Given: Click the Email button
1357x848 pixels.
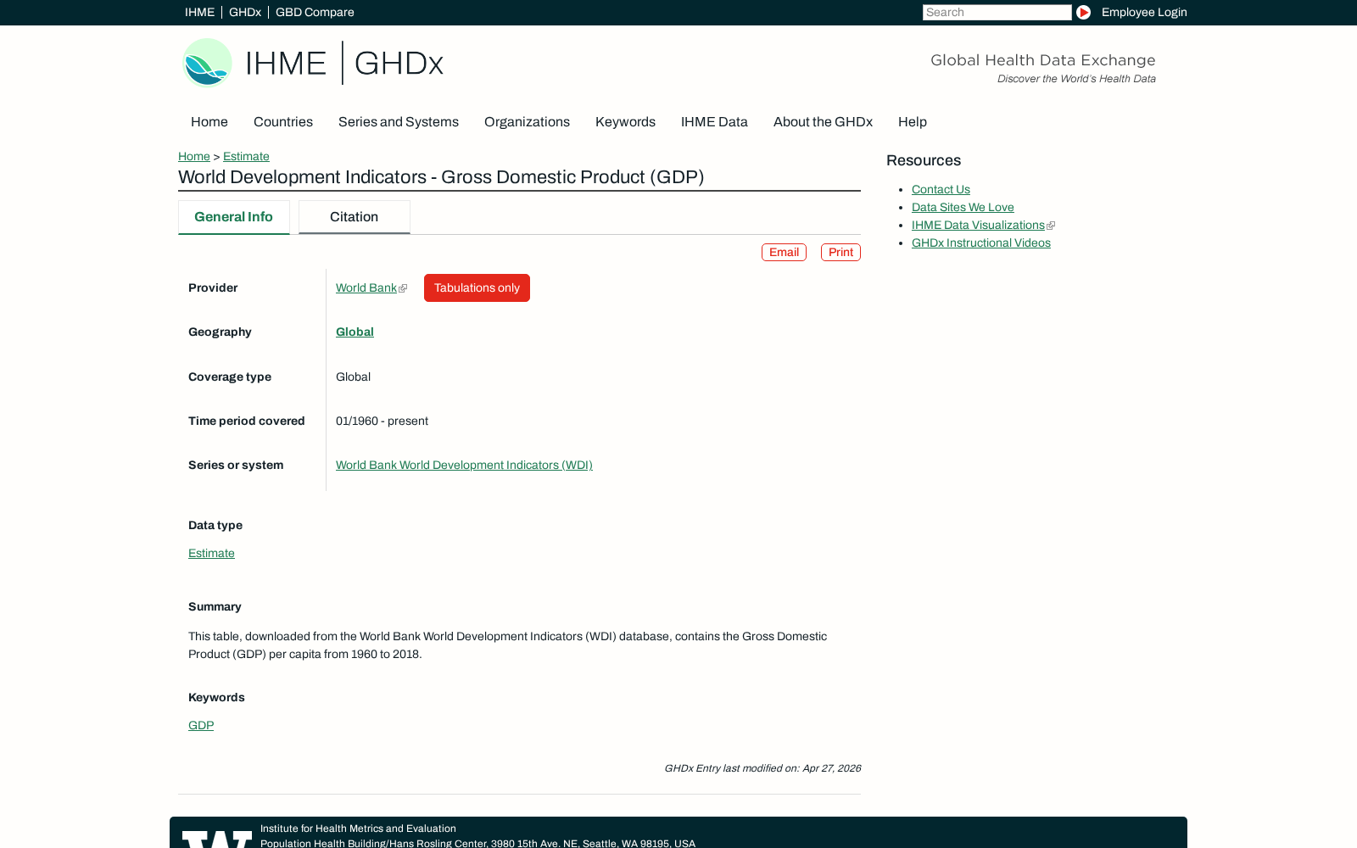Looking at the screenshot, I should 784,253.
